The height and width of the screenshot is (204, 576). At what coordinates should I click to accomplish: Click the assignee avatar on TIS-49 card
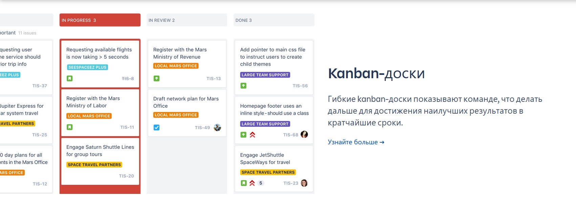coord(217,127)
